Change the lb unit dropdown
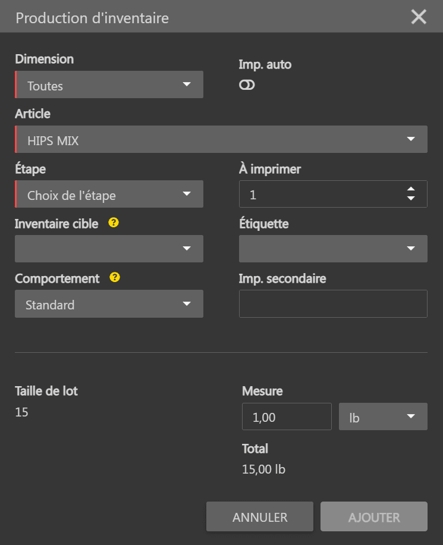The width and height of the screenshot is (443, 545). 383,416
